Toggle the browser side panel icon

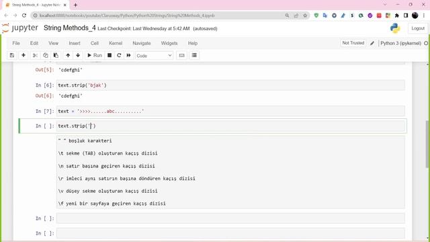pyautogui.click(x=406, y=15)
